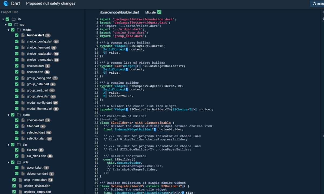Open group_data.dart file
This screenshot has height=194, width=324.
click(38, 84)
